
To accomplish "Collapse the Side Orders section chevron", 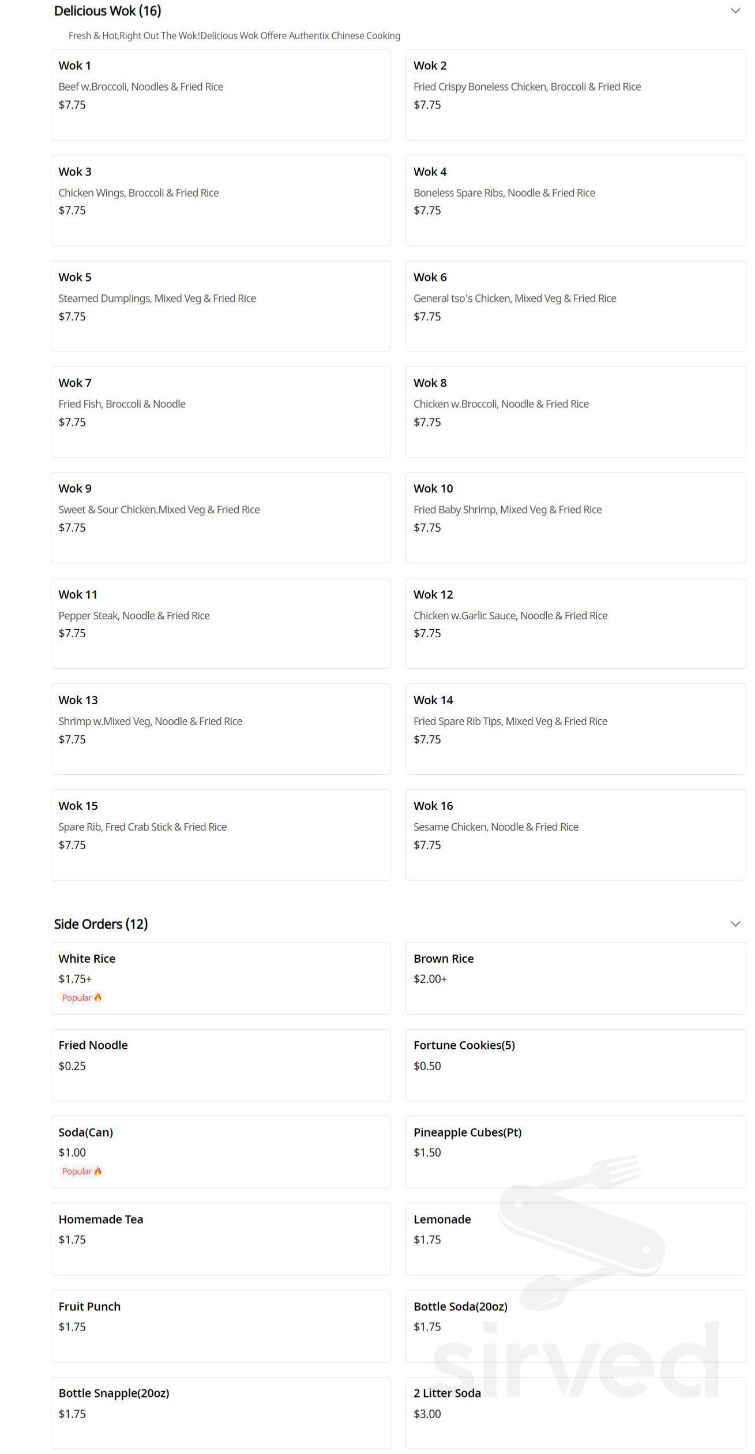I will pos(735,924).
